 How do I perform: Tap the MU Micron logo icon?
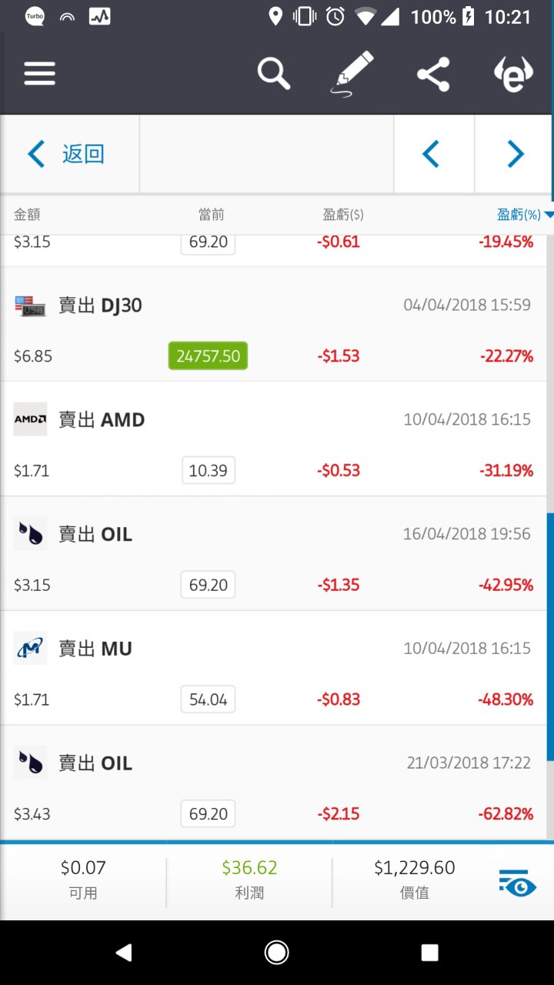[x=30, y=649]
